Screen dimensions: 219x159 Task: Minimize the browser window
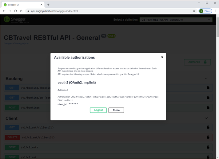click(199, 3)
